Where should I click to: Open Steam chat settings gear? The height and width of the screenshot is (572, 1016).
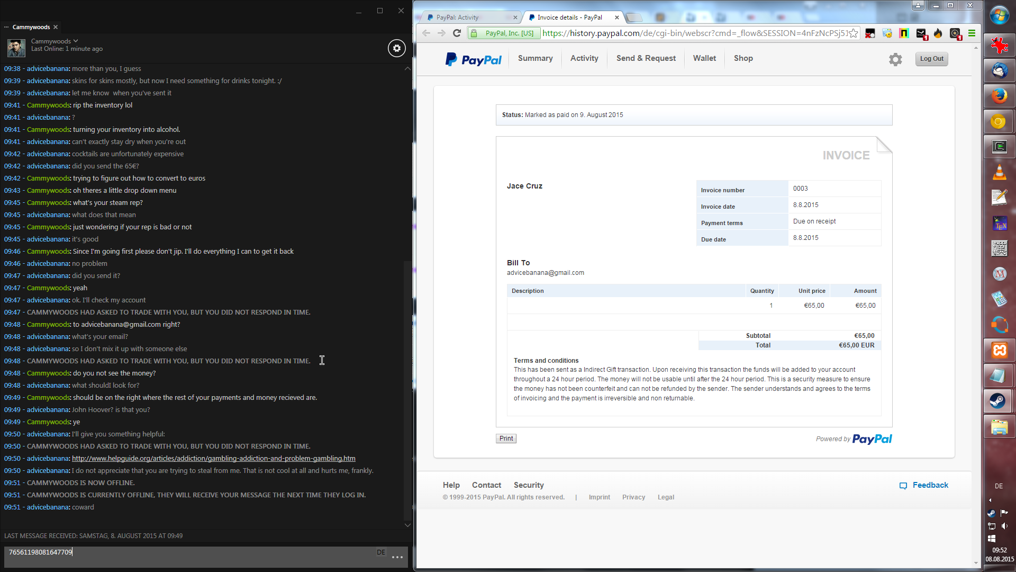[x=397, y=48]
